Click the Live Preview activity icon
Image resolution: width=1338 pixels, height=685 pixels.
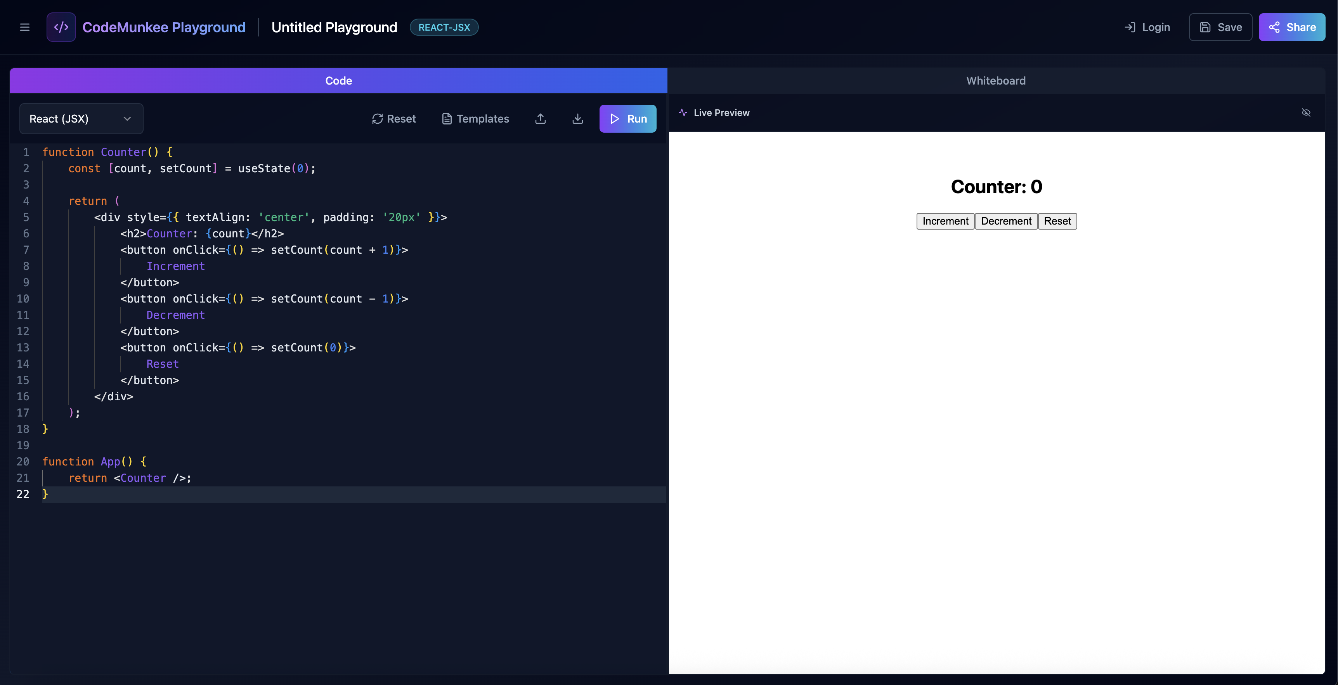point(682,113)
